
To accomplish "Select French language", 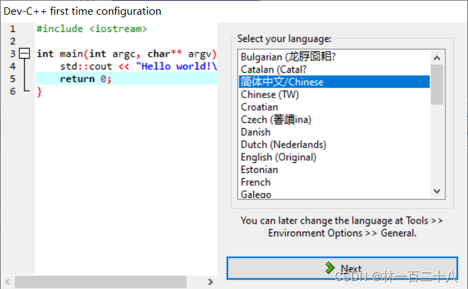I will 334,182.
